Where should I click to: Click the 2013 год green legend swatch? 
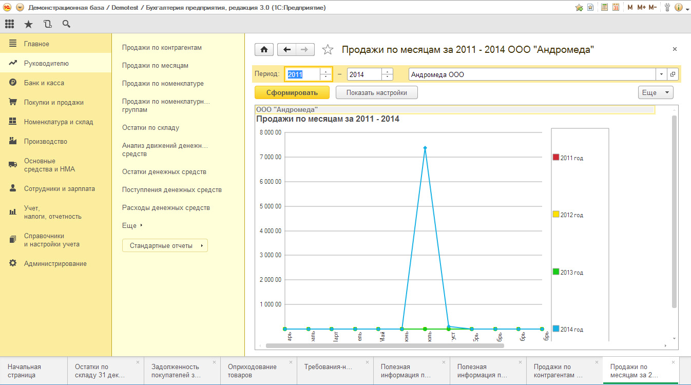(x=555, y=272)
